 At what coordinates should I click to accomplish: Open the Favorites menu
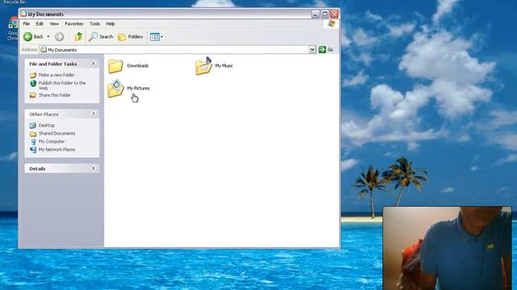[74, 24]
